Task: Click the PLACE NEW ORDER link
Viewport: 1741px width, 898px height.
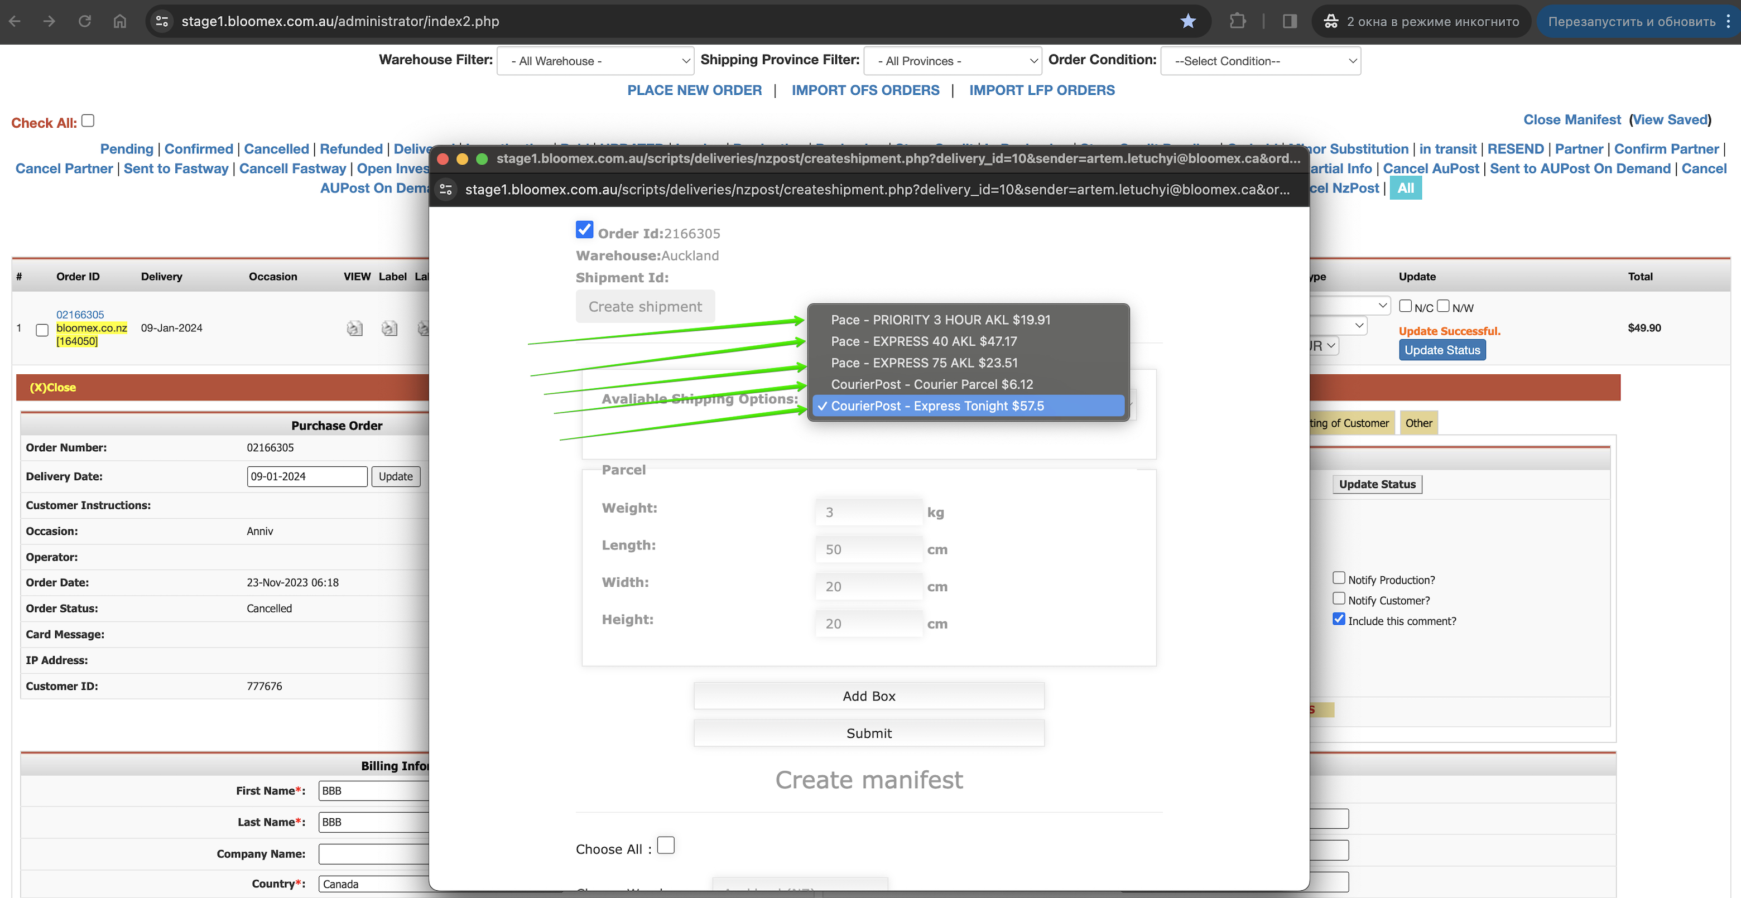Action: click(x=694, y=90)
